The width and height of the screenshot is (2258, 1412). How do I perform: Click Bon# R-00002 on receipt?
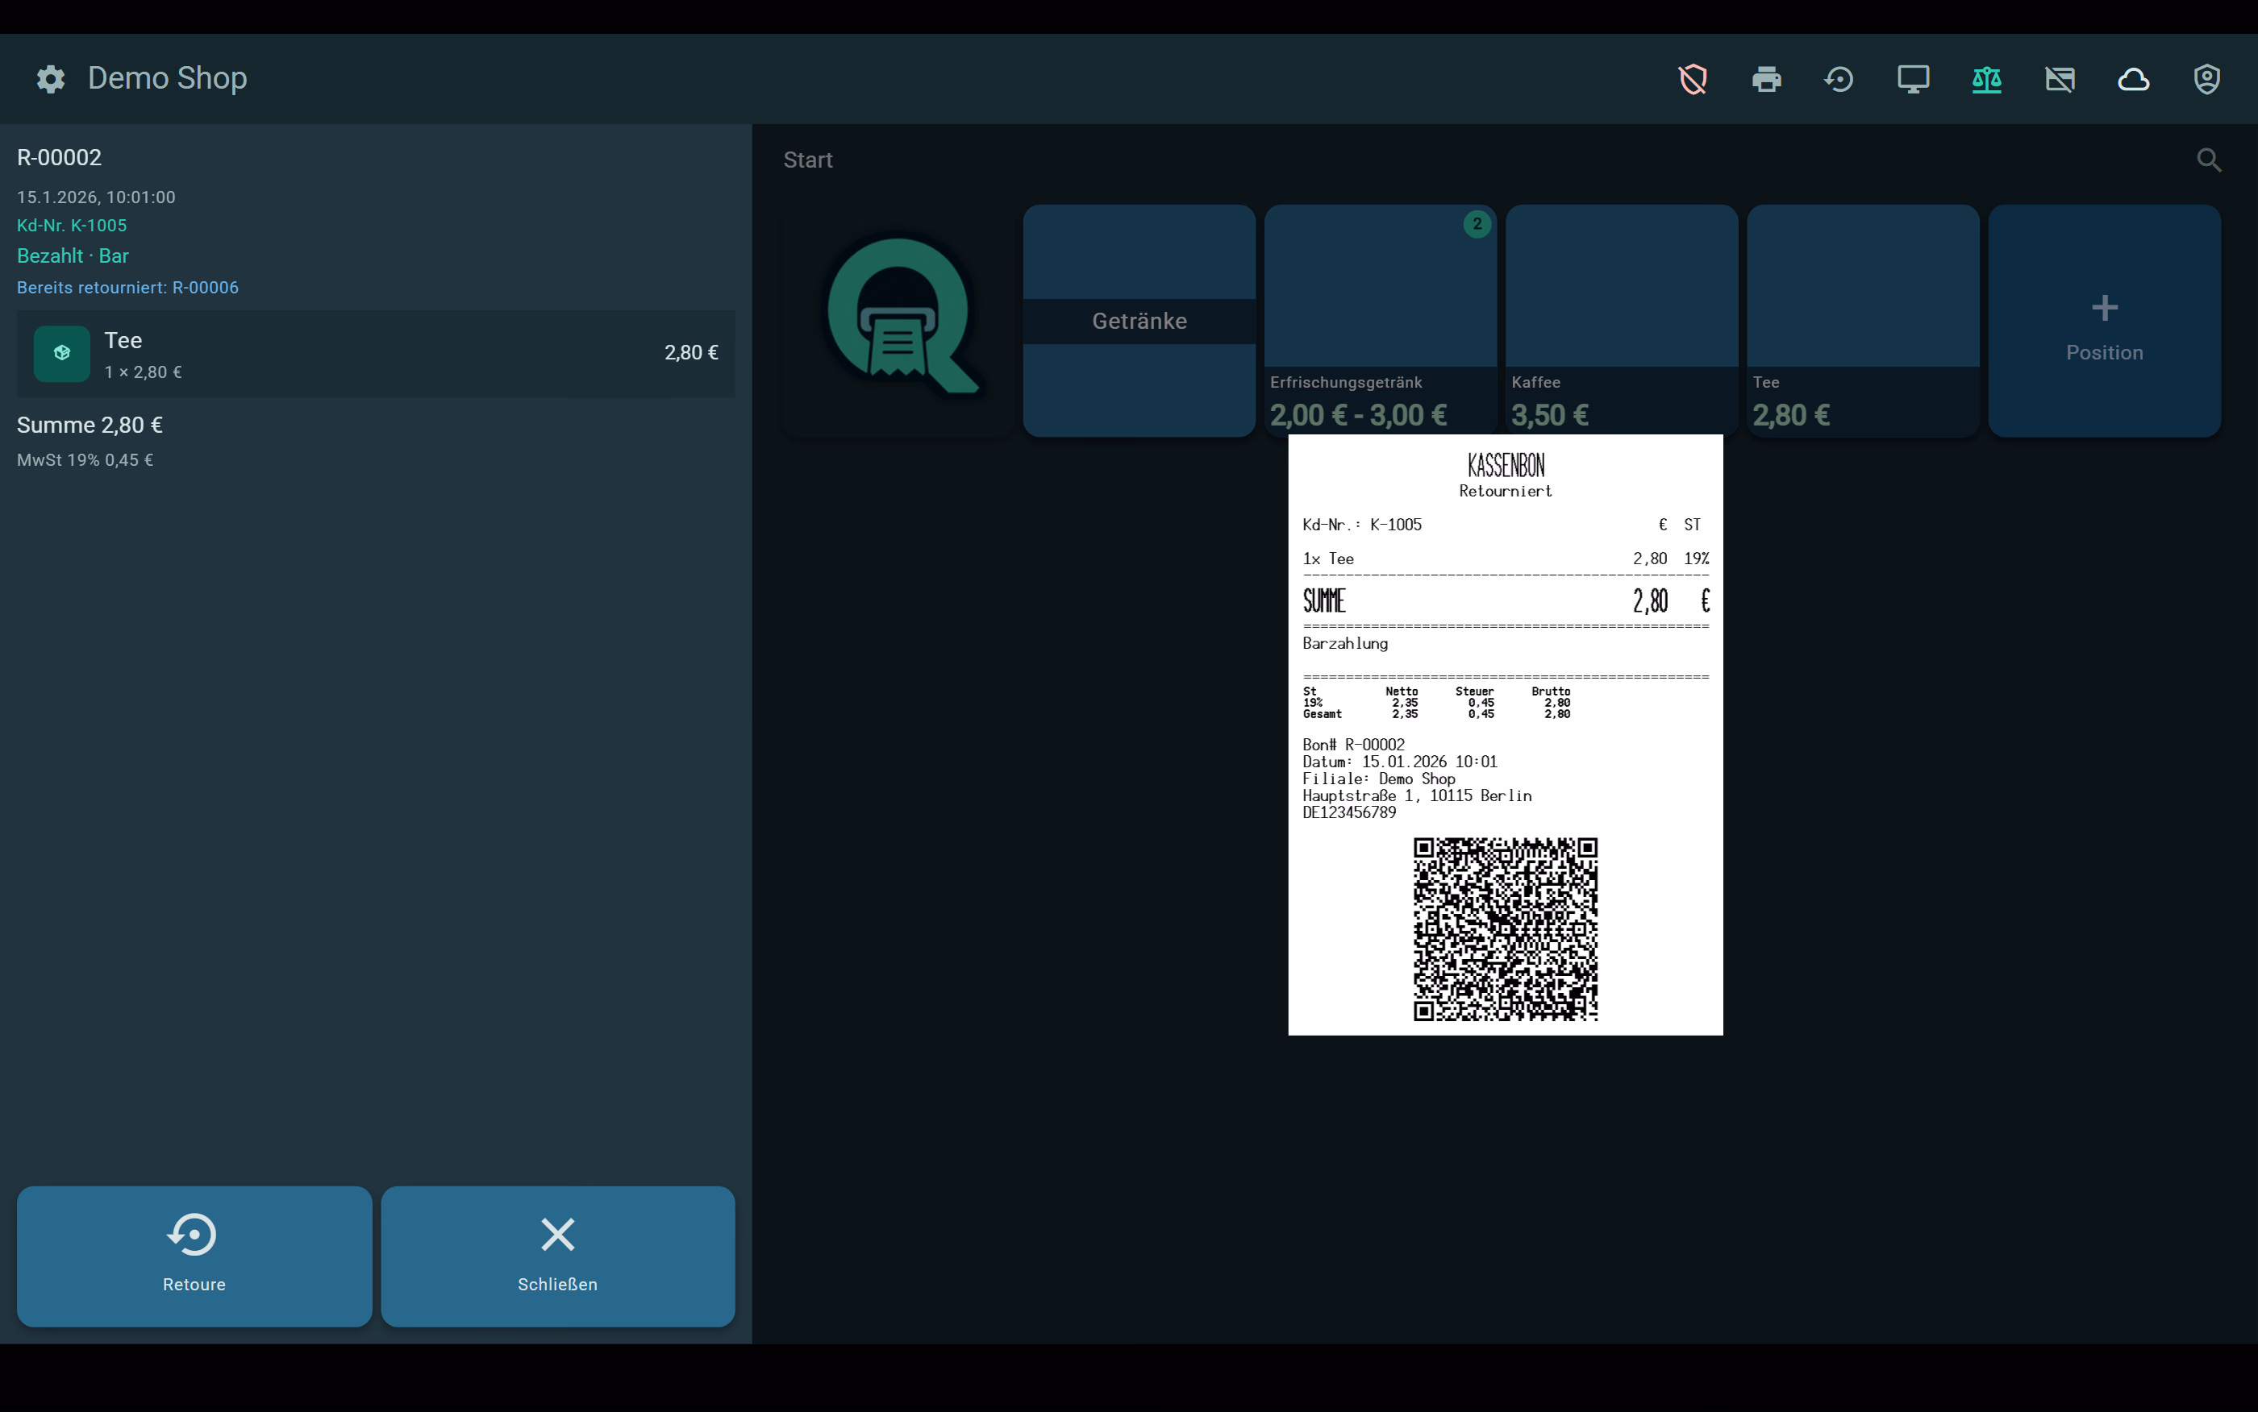[1354, 745]
